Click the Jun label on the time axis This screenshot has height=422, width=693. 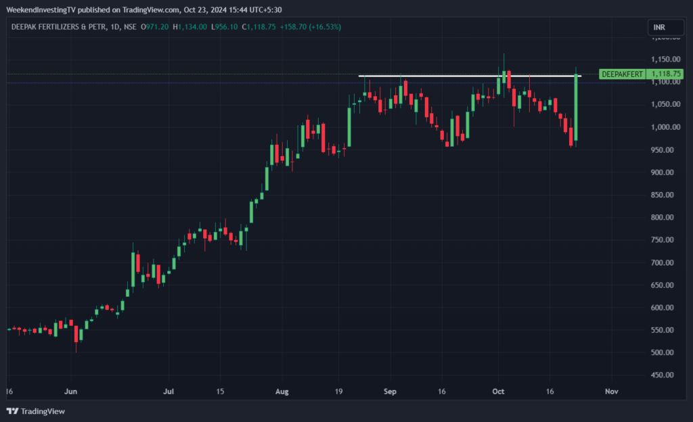70,392
